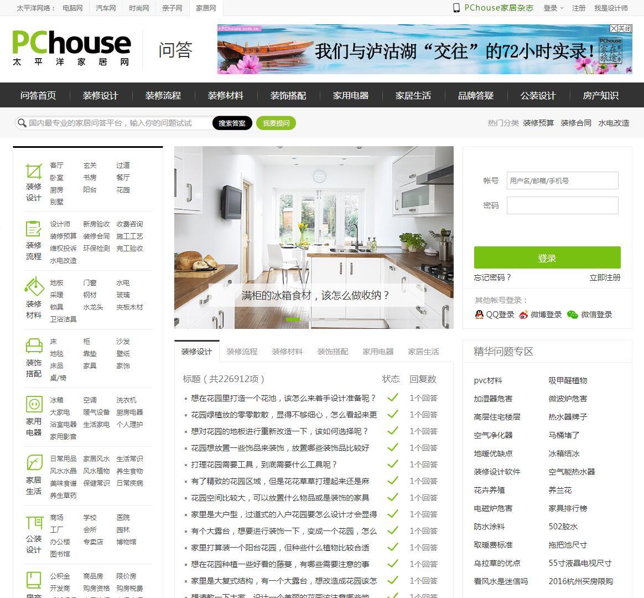The image size is (644, 598).
Task: Click the Weibo login icon
Action: 523,315
